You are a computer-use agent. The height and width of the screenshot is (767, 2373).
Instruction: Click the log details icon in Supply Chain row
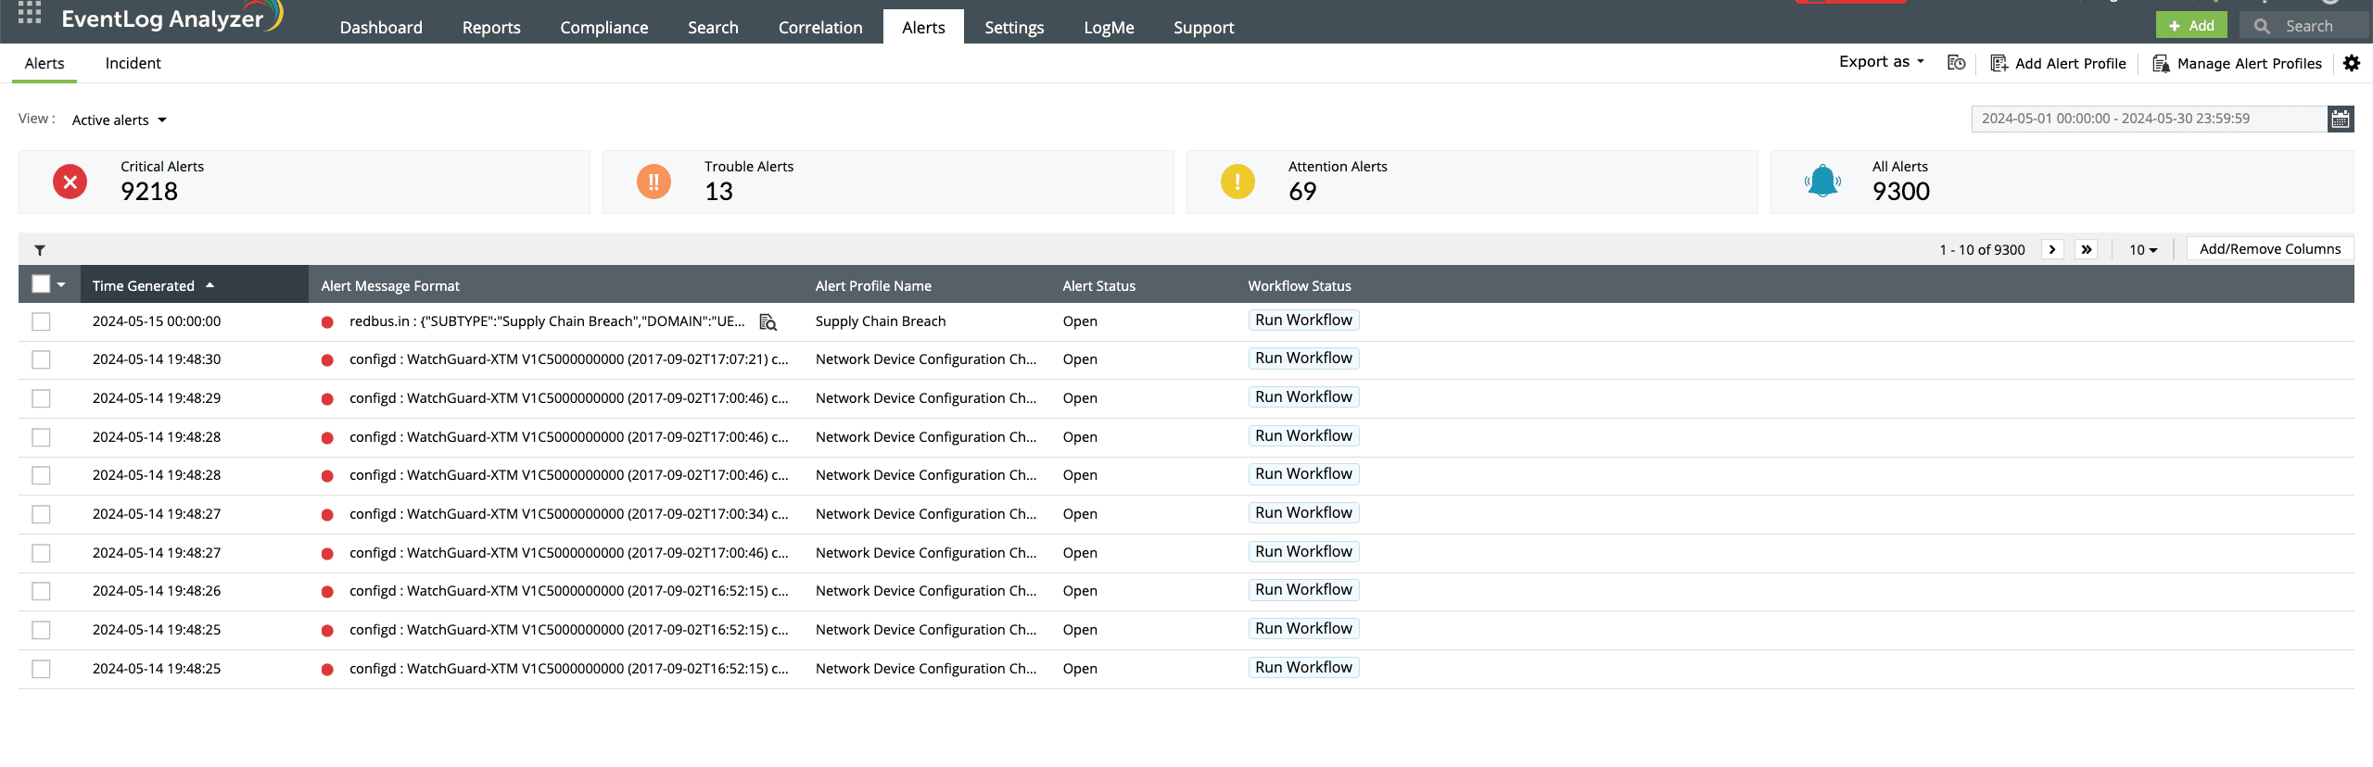pos(768,322)
